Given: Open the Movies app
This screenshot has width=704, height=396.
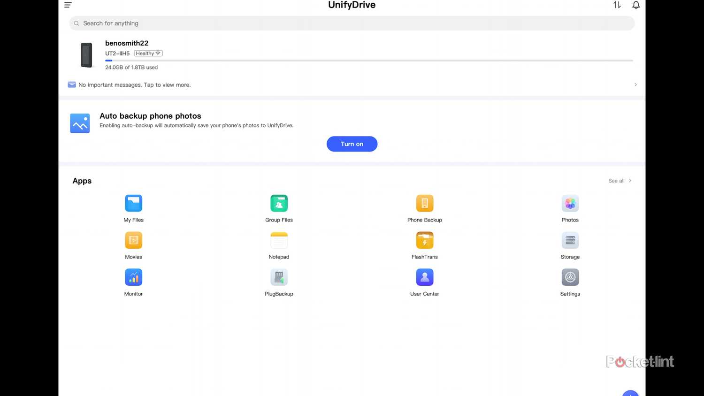Looking at the screenshot, I should click(133, 241).
